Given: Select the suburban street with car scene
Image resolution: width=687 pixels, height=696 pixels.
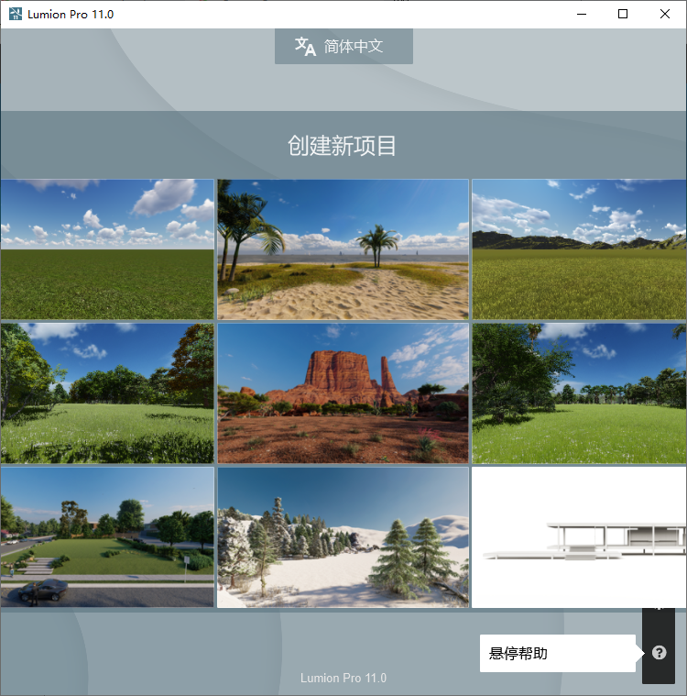Looking at the screenshot, I should pyautogui.click(x=107, y=537).
